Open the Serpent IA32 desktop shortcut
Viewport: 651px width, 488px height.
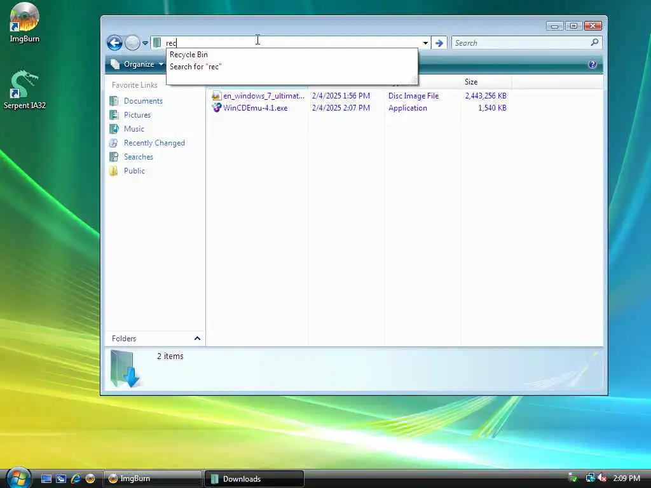[x=24, y=90]
